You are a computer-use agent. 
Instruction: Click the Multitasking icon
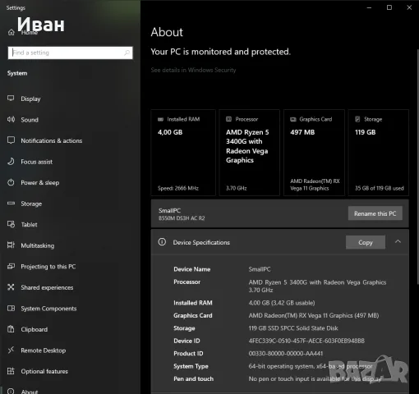pyautogui.click(x=11, y=245)
